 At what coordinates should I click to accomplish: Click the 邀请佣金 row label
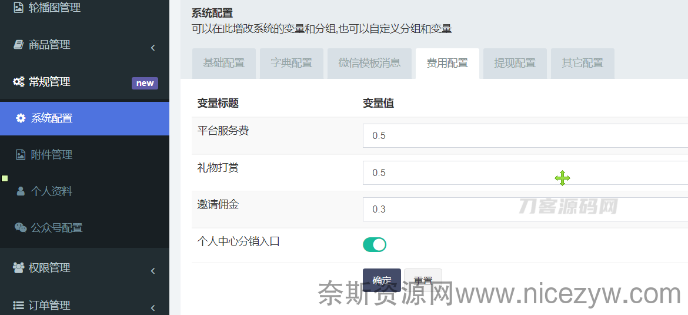coord(218,204)
